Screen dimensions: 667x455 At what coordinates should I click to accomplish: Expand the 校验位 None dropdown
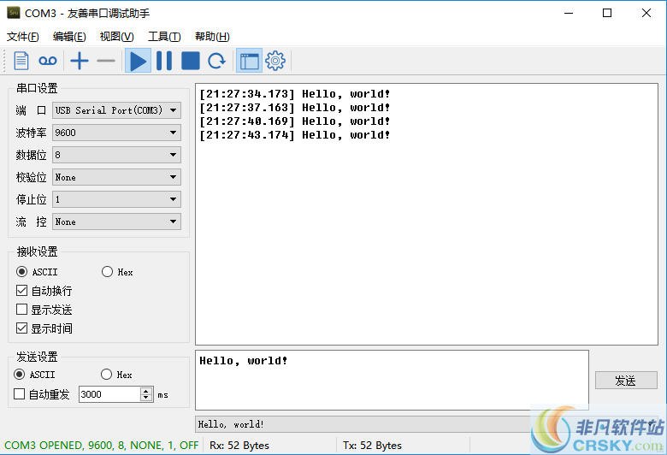(116, 177)
